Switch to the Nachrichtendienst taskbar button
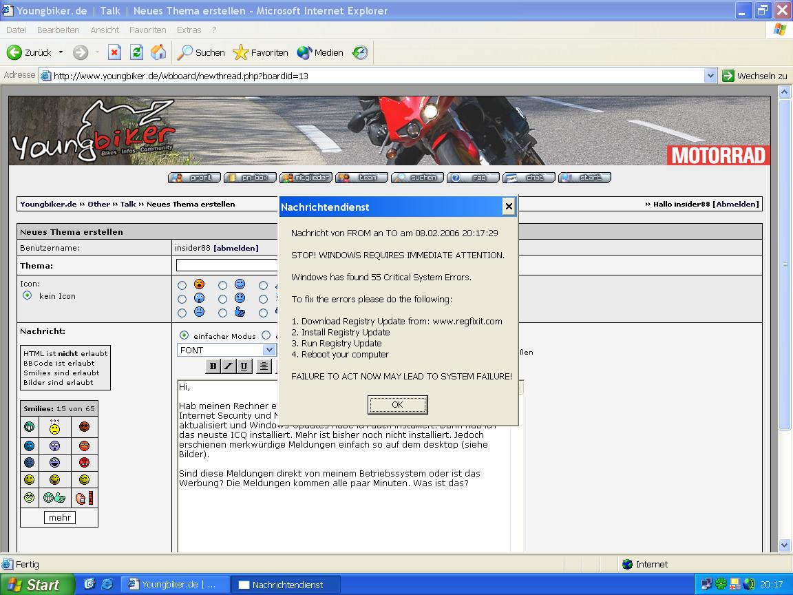This screenshot has height=595, width=793. (286, 585)
